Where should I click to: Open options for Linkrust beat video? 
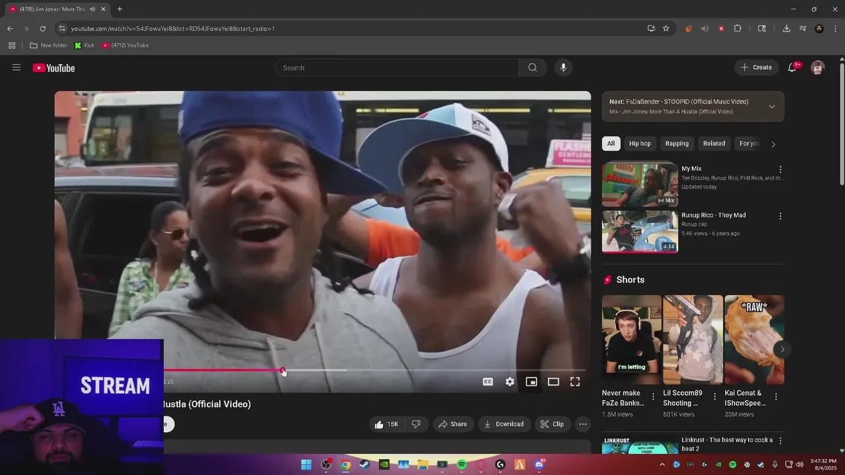pos(780,441)
